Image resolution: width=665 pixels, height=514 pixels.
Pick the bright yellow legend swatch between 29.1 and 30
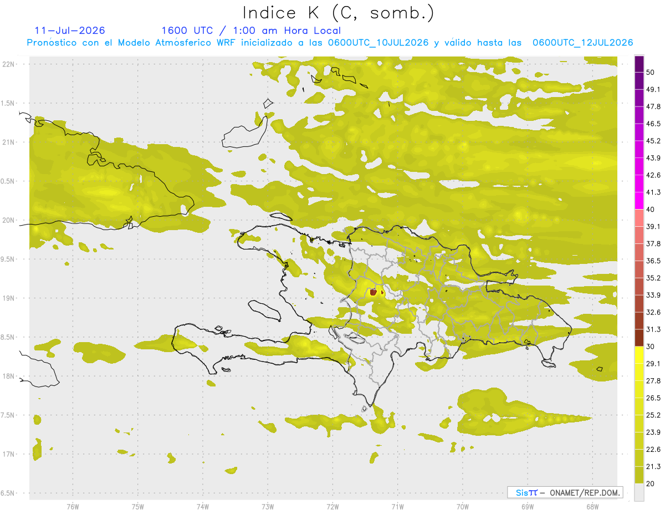tap(639, 355)
